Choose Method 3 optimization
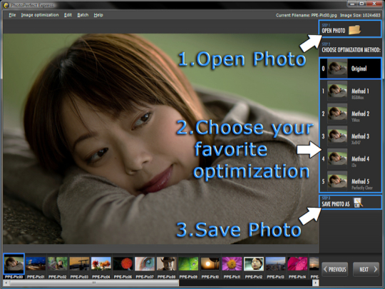The height and width of the screenshot is (289, 385). coord(350,136)
